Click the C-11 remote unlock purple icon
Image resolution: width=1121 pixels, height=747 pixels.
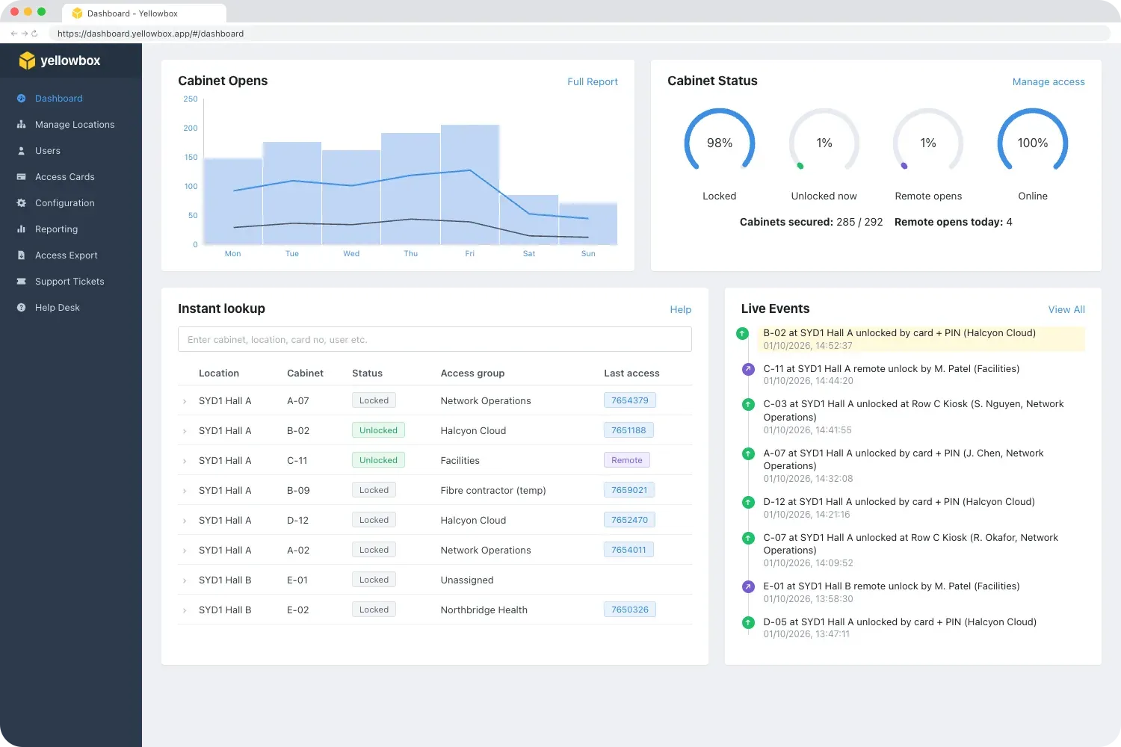[748, 369]
